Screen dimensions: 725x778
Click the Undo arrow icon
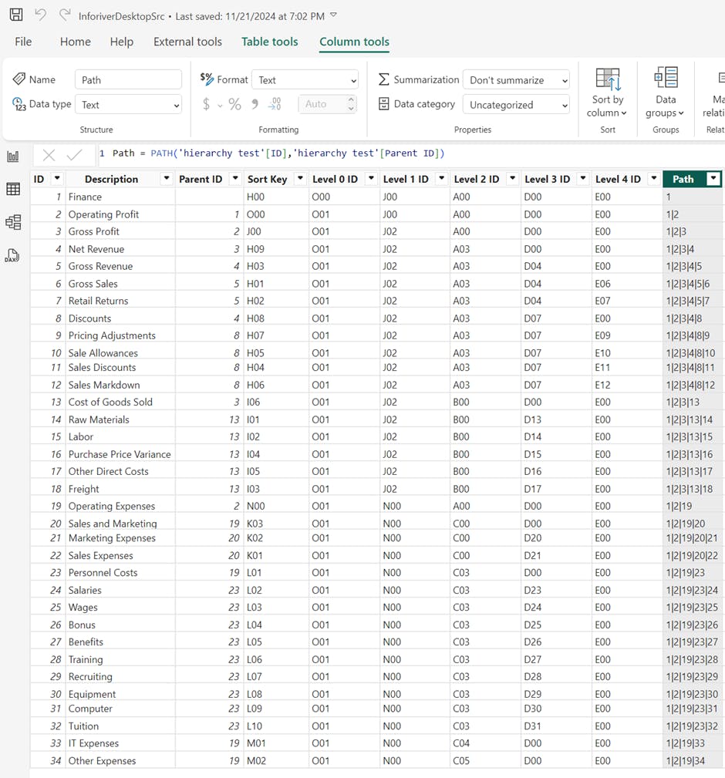click(x=41, y=15)
